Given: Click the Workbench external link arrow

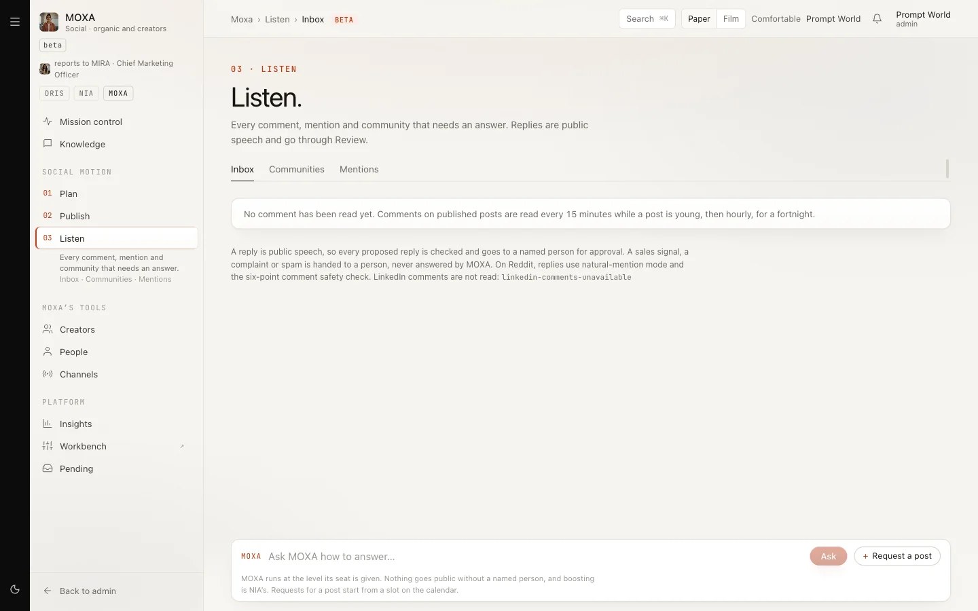Looking at the screenshot, I should coord(182,446).
